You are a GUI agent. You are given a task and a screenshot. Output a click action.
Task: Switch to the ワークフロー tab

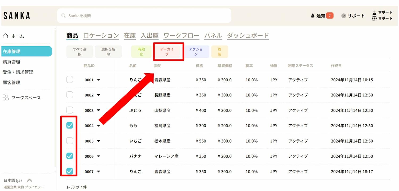tap(181, 36)
